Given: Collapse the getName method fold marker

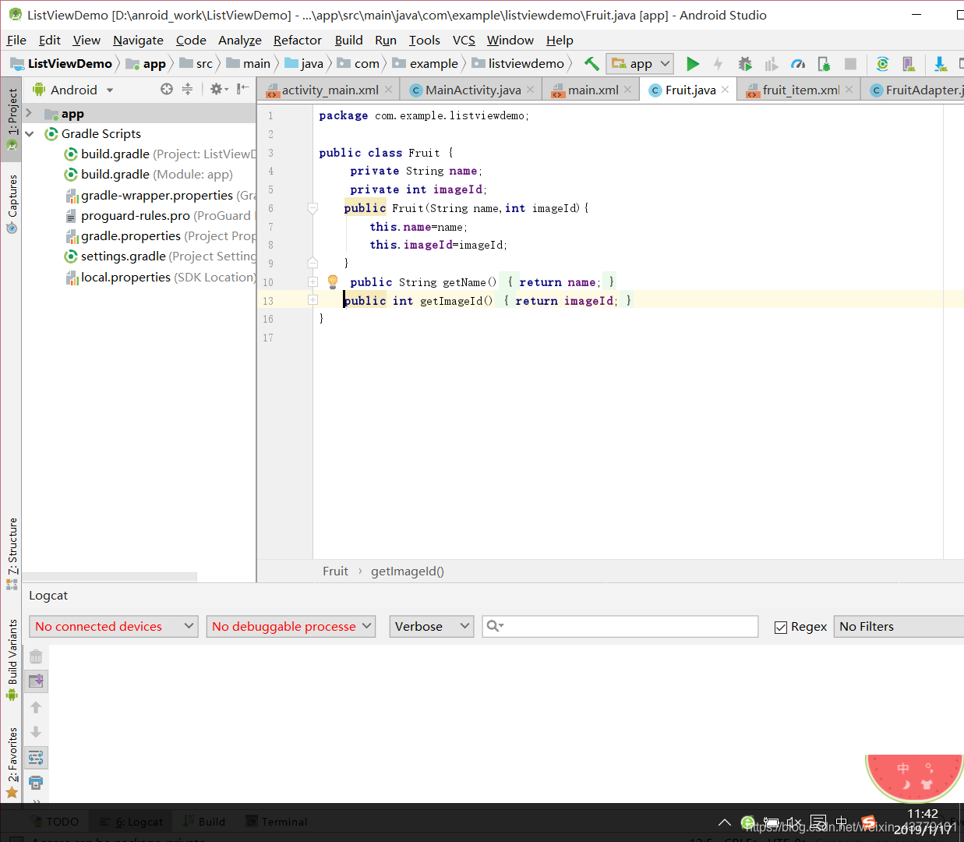Looking at the screenshot, I should [313, 281].
